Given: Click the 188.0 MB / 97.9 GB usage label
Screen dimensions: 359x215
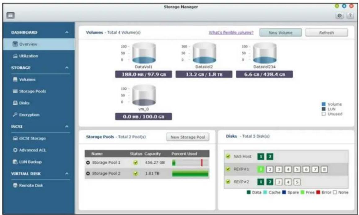Looking at the screenshot, I should click(143, 74).
